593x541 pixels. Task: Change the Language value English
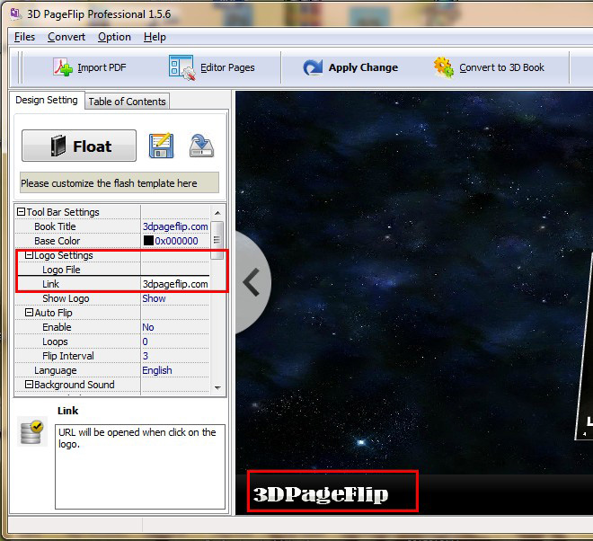175,370
